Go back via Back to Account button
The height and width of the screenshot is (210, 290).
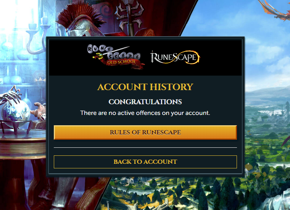click(145, 162)
